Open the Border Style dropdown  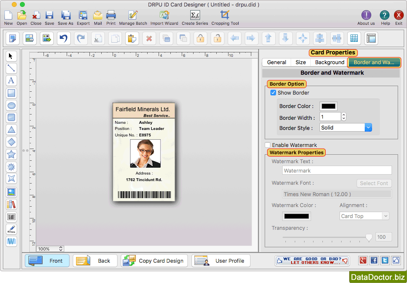tap(346, 127)
